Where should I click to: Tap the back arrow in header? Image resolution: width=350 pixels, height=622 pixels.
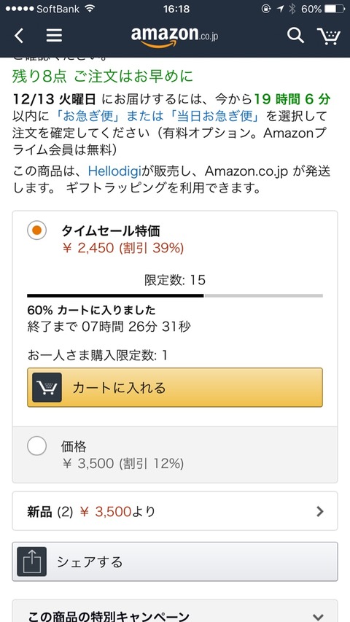19,36
